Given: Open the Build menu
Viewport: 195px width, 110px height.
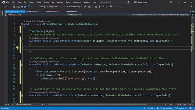Looking at the screenshot, I should 39,2.
